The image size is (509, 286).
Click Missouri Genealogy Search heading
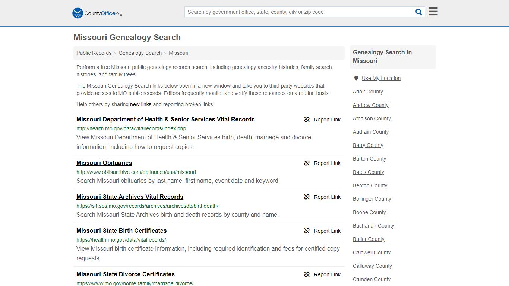pos(127,37)
